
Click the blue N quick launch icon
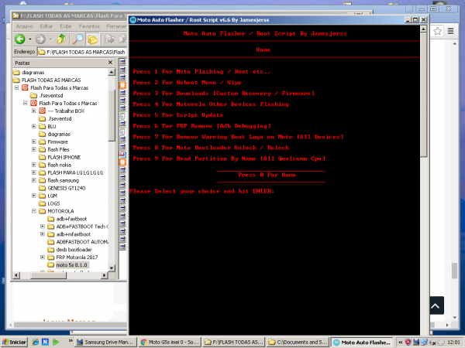[45, 342]
